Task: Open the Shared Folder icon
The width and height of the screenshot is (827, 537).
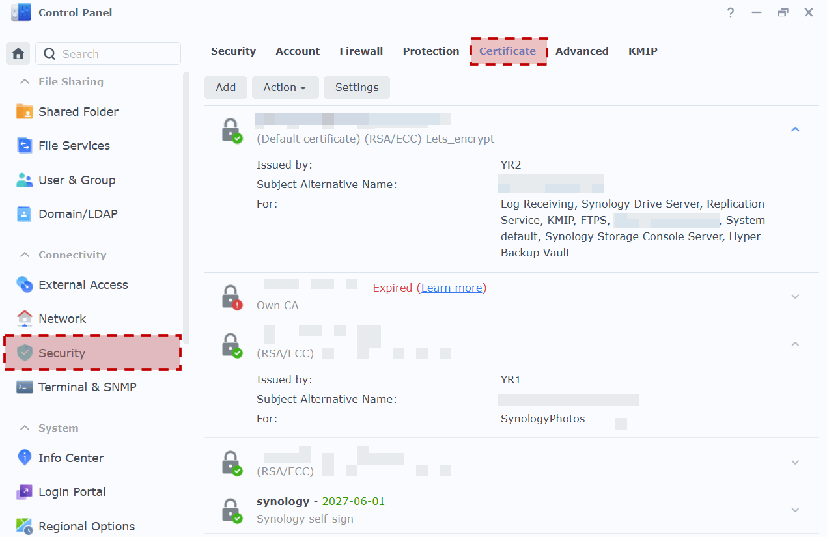Action: click(24, 111)
